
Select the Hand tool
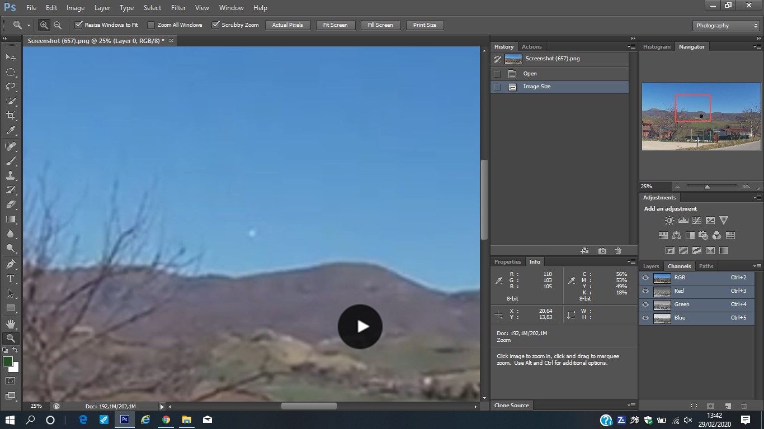click(10, 323)
